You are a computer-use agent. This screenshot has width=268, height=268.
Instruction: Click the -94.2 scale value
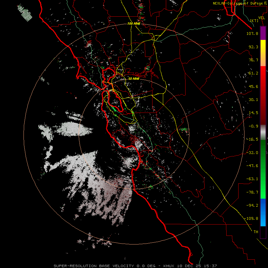pos(252,205)
